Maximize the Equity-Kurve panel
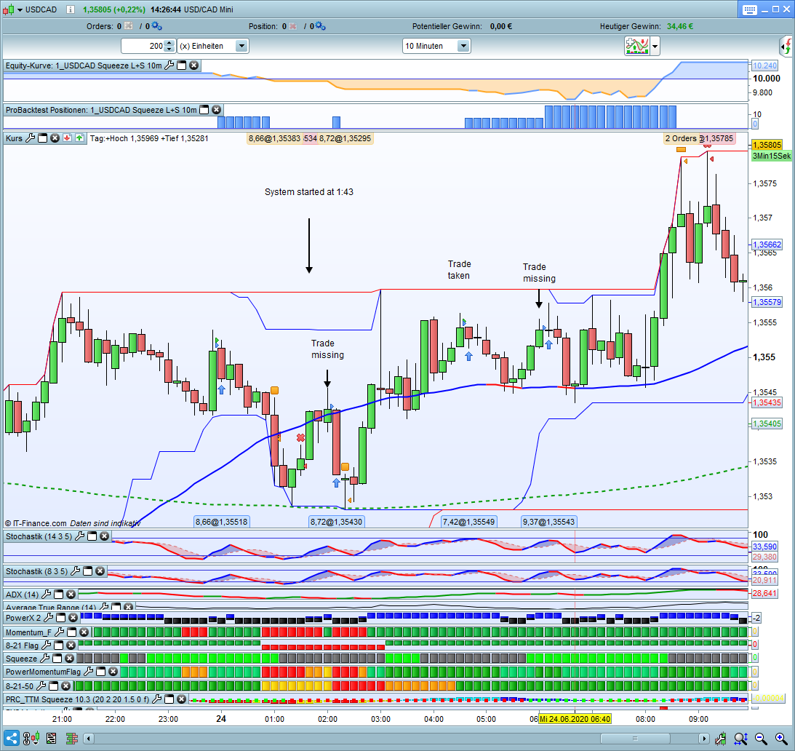Screen dimensions: 795x751 coord(182,65)
